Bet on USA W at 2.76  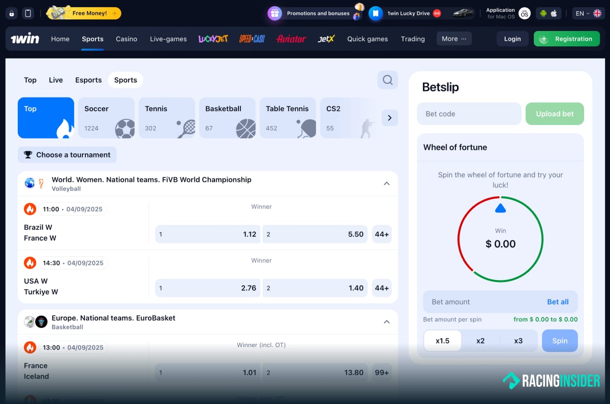click(x=207, y=288)
